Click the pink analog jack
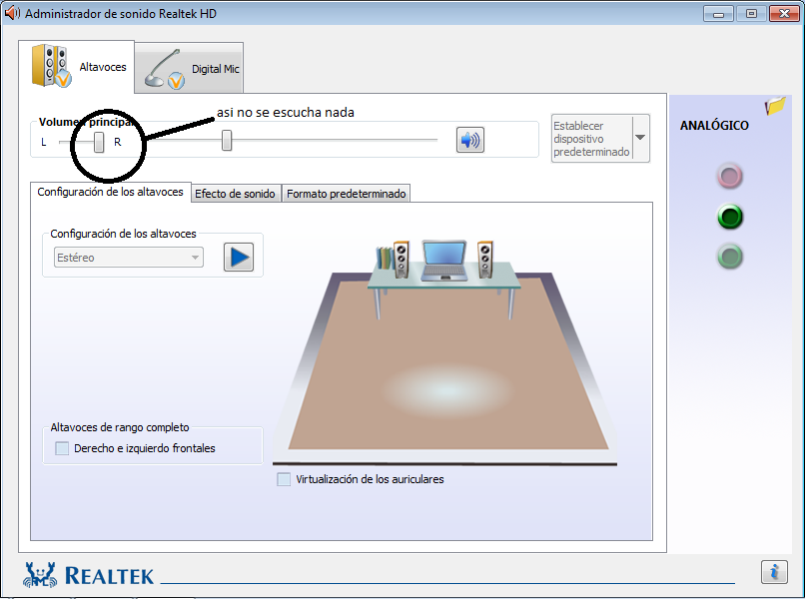805x599 pixels. tap(729, 176)
